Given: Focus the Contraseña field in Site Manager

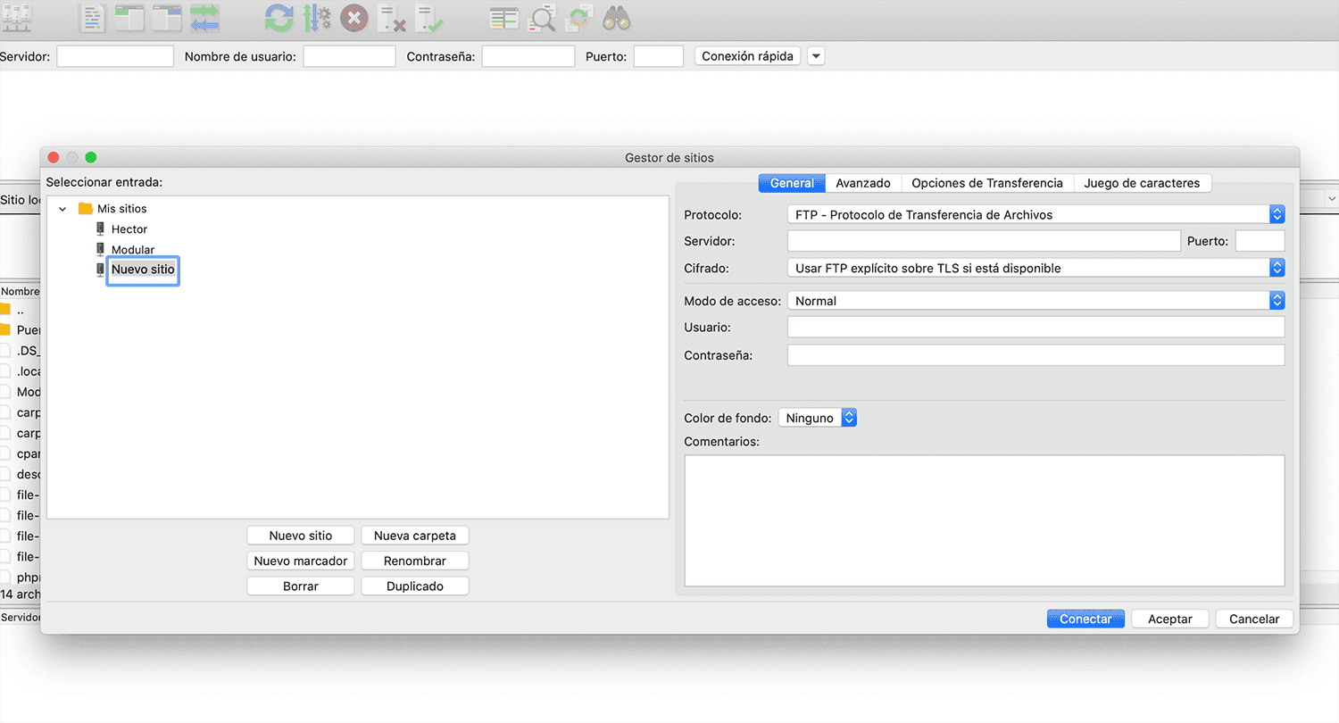Looking at the screenshot, I should (1035, 354).
